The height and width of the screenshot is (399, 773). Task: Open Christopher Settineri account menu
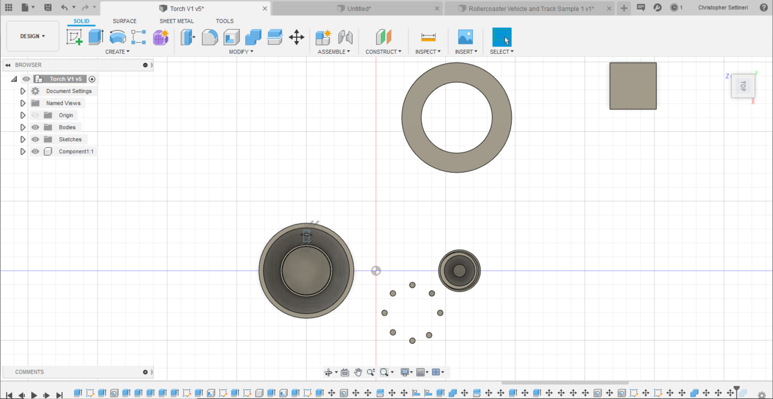pyautogui.click(x=723, y=7)
